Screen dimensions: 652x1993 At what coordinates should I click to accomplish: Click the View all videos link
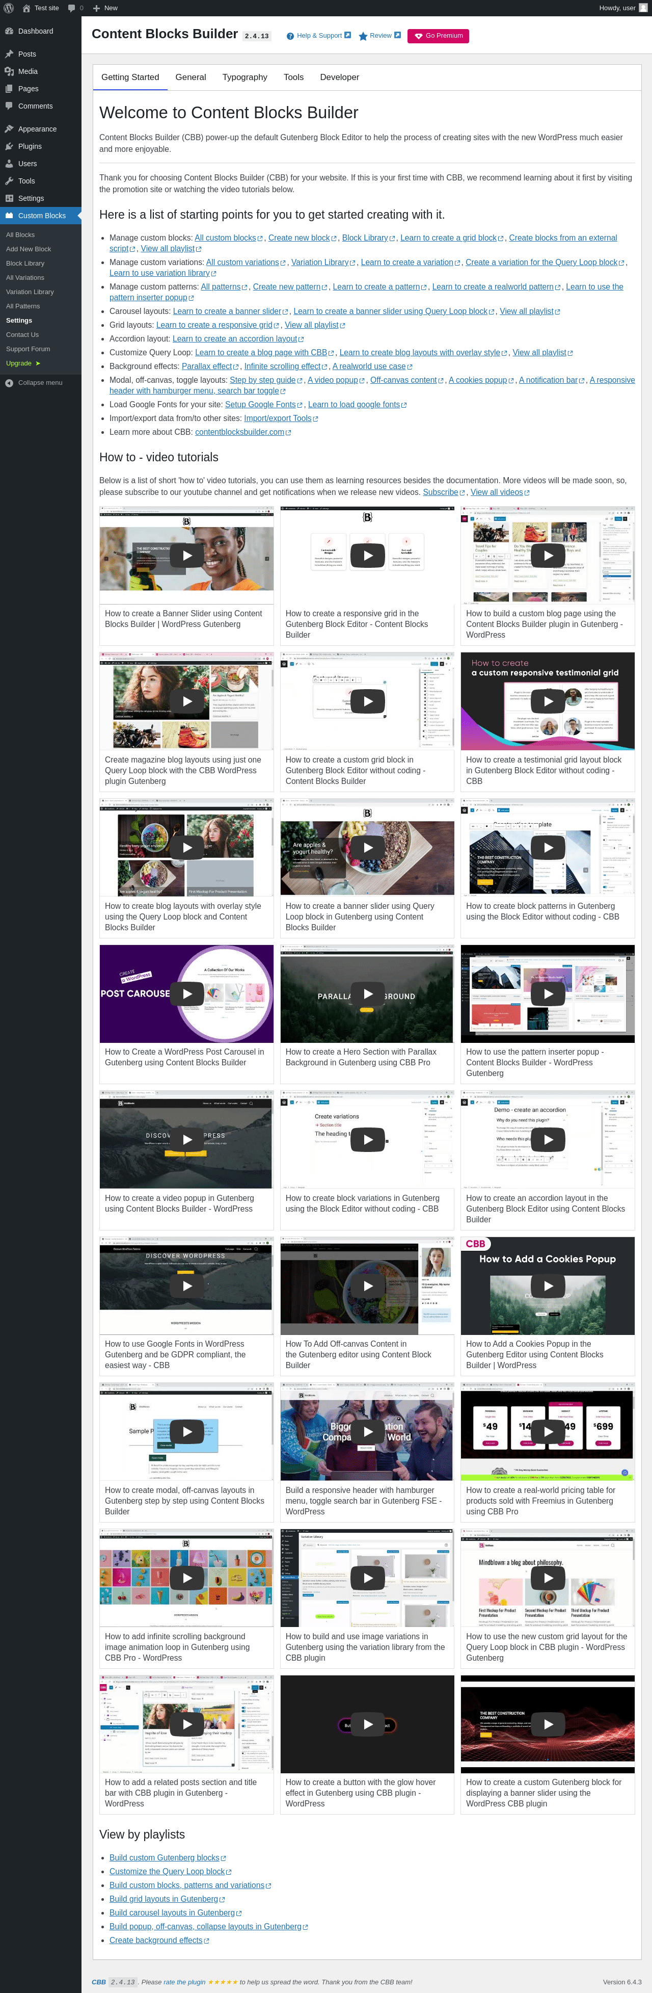pos(500,492)
